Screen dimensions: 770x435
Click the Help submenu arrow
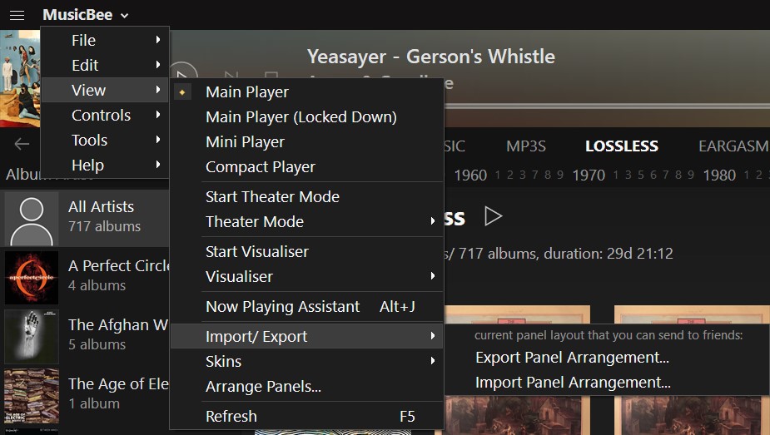157,165
